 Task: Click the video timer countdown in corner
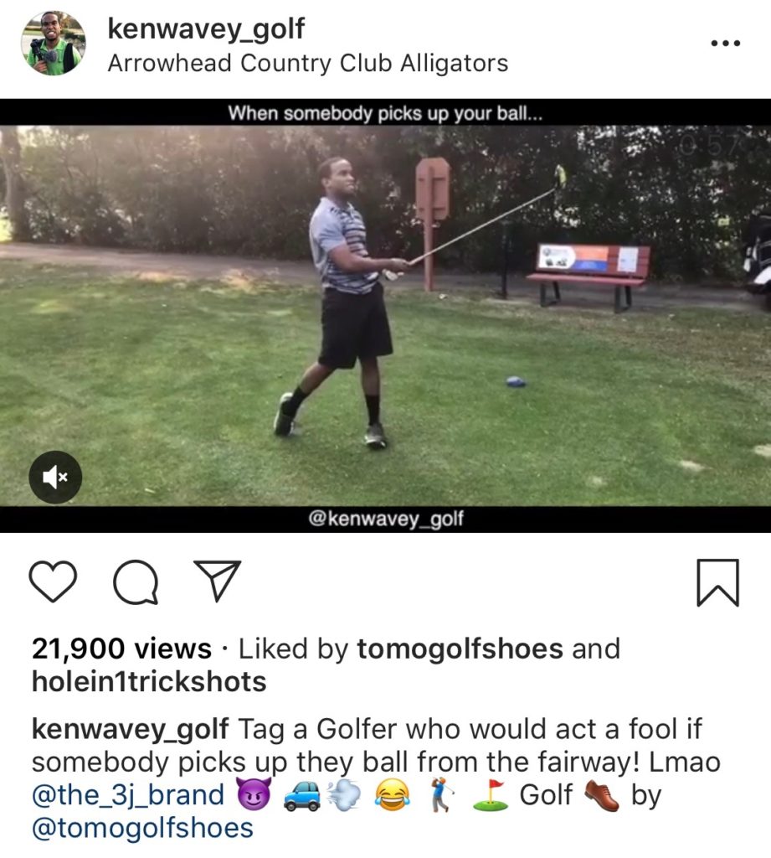pos(711,146)
